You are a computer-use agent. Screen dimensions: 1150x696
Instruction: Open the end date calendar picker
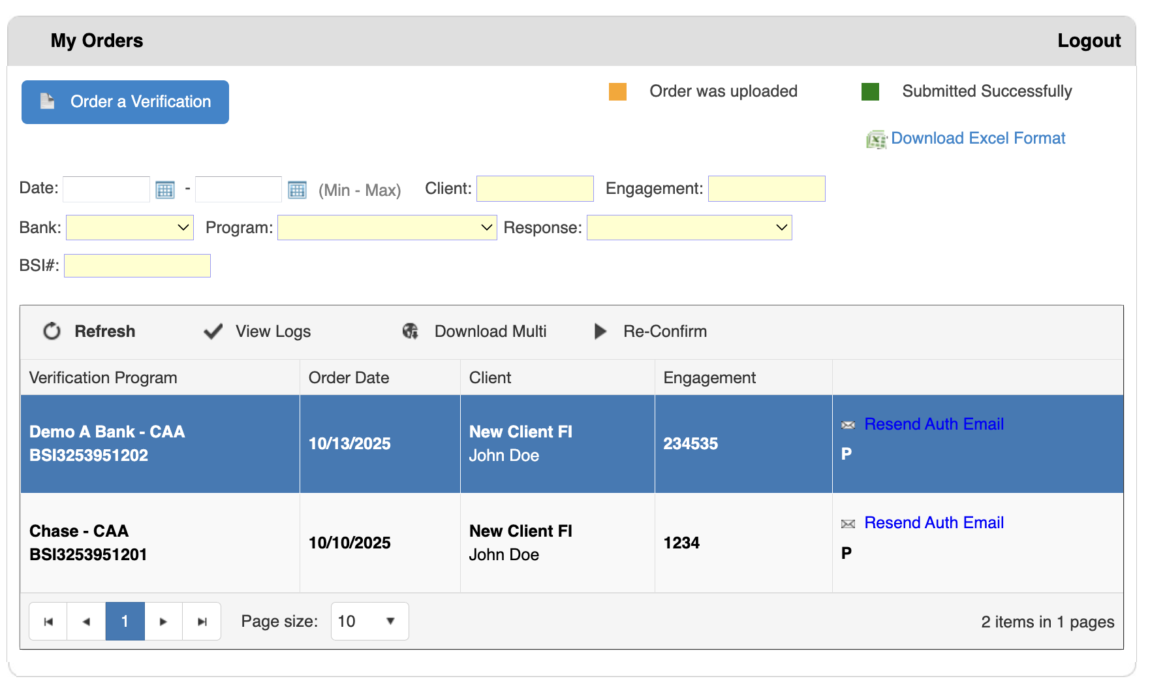297,190
